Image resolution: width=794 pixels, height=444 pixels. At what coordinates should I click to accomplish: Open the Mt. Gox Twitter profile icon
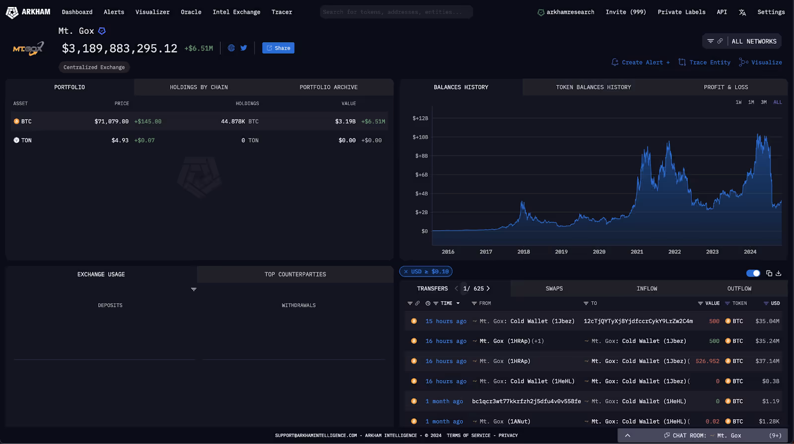244,48
